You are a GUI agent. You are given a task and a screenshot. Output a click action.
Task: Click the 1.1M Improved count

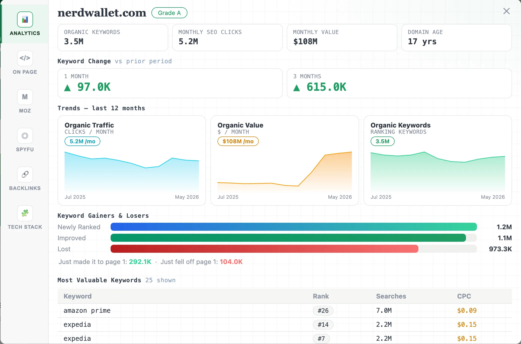tap(504, 238)
